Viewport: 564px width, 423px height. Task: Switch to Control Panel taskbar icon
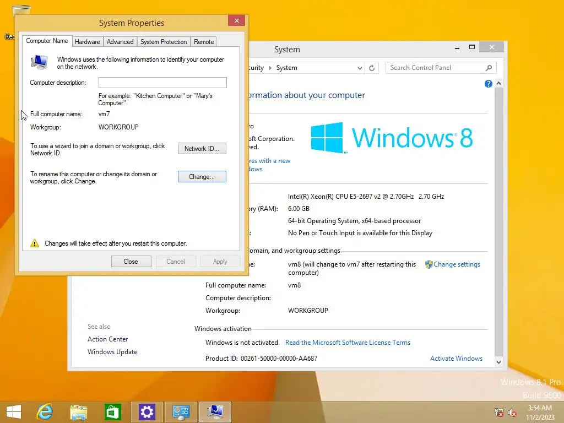(x=181, y=412)
